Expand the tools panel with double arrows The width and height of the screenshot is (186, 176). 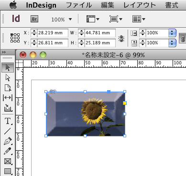click(4, 52)
